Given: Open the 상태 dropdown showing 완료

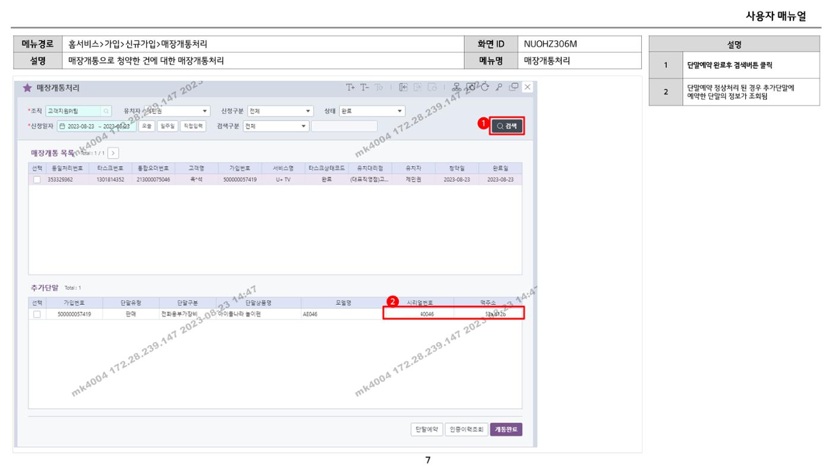Looking at the screenshot, I should (x=371, y=111).
